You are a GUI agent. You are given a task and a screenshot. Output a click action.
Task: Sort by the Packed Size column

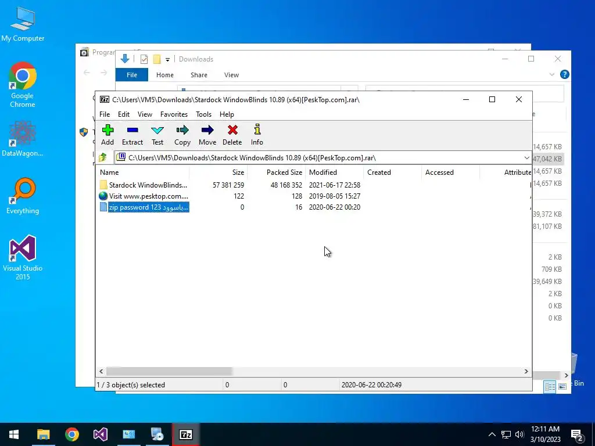[276, 172]
